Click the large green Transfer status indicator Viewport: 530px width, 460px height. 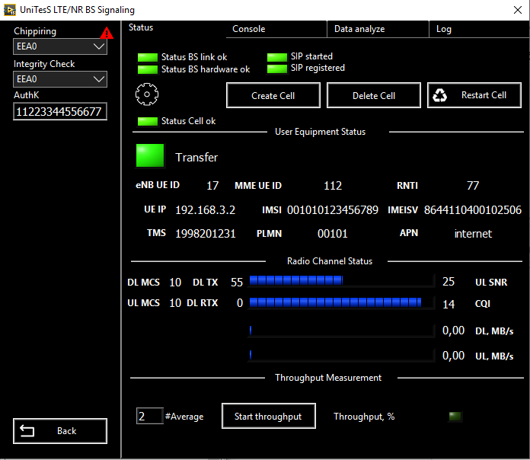pyautogui.click(x=150, y=156)
